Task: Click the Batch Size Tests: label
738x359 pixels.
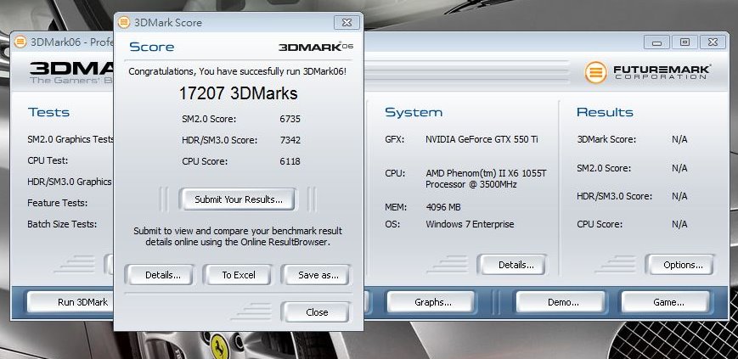Action: [x=62, y=224]
